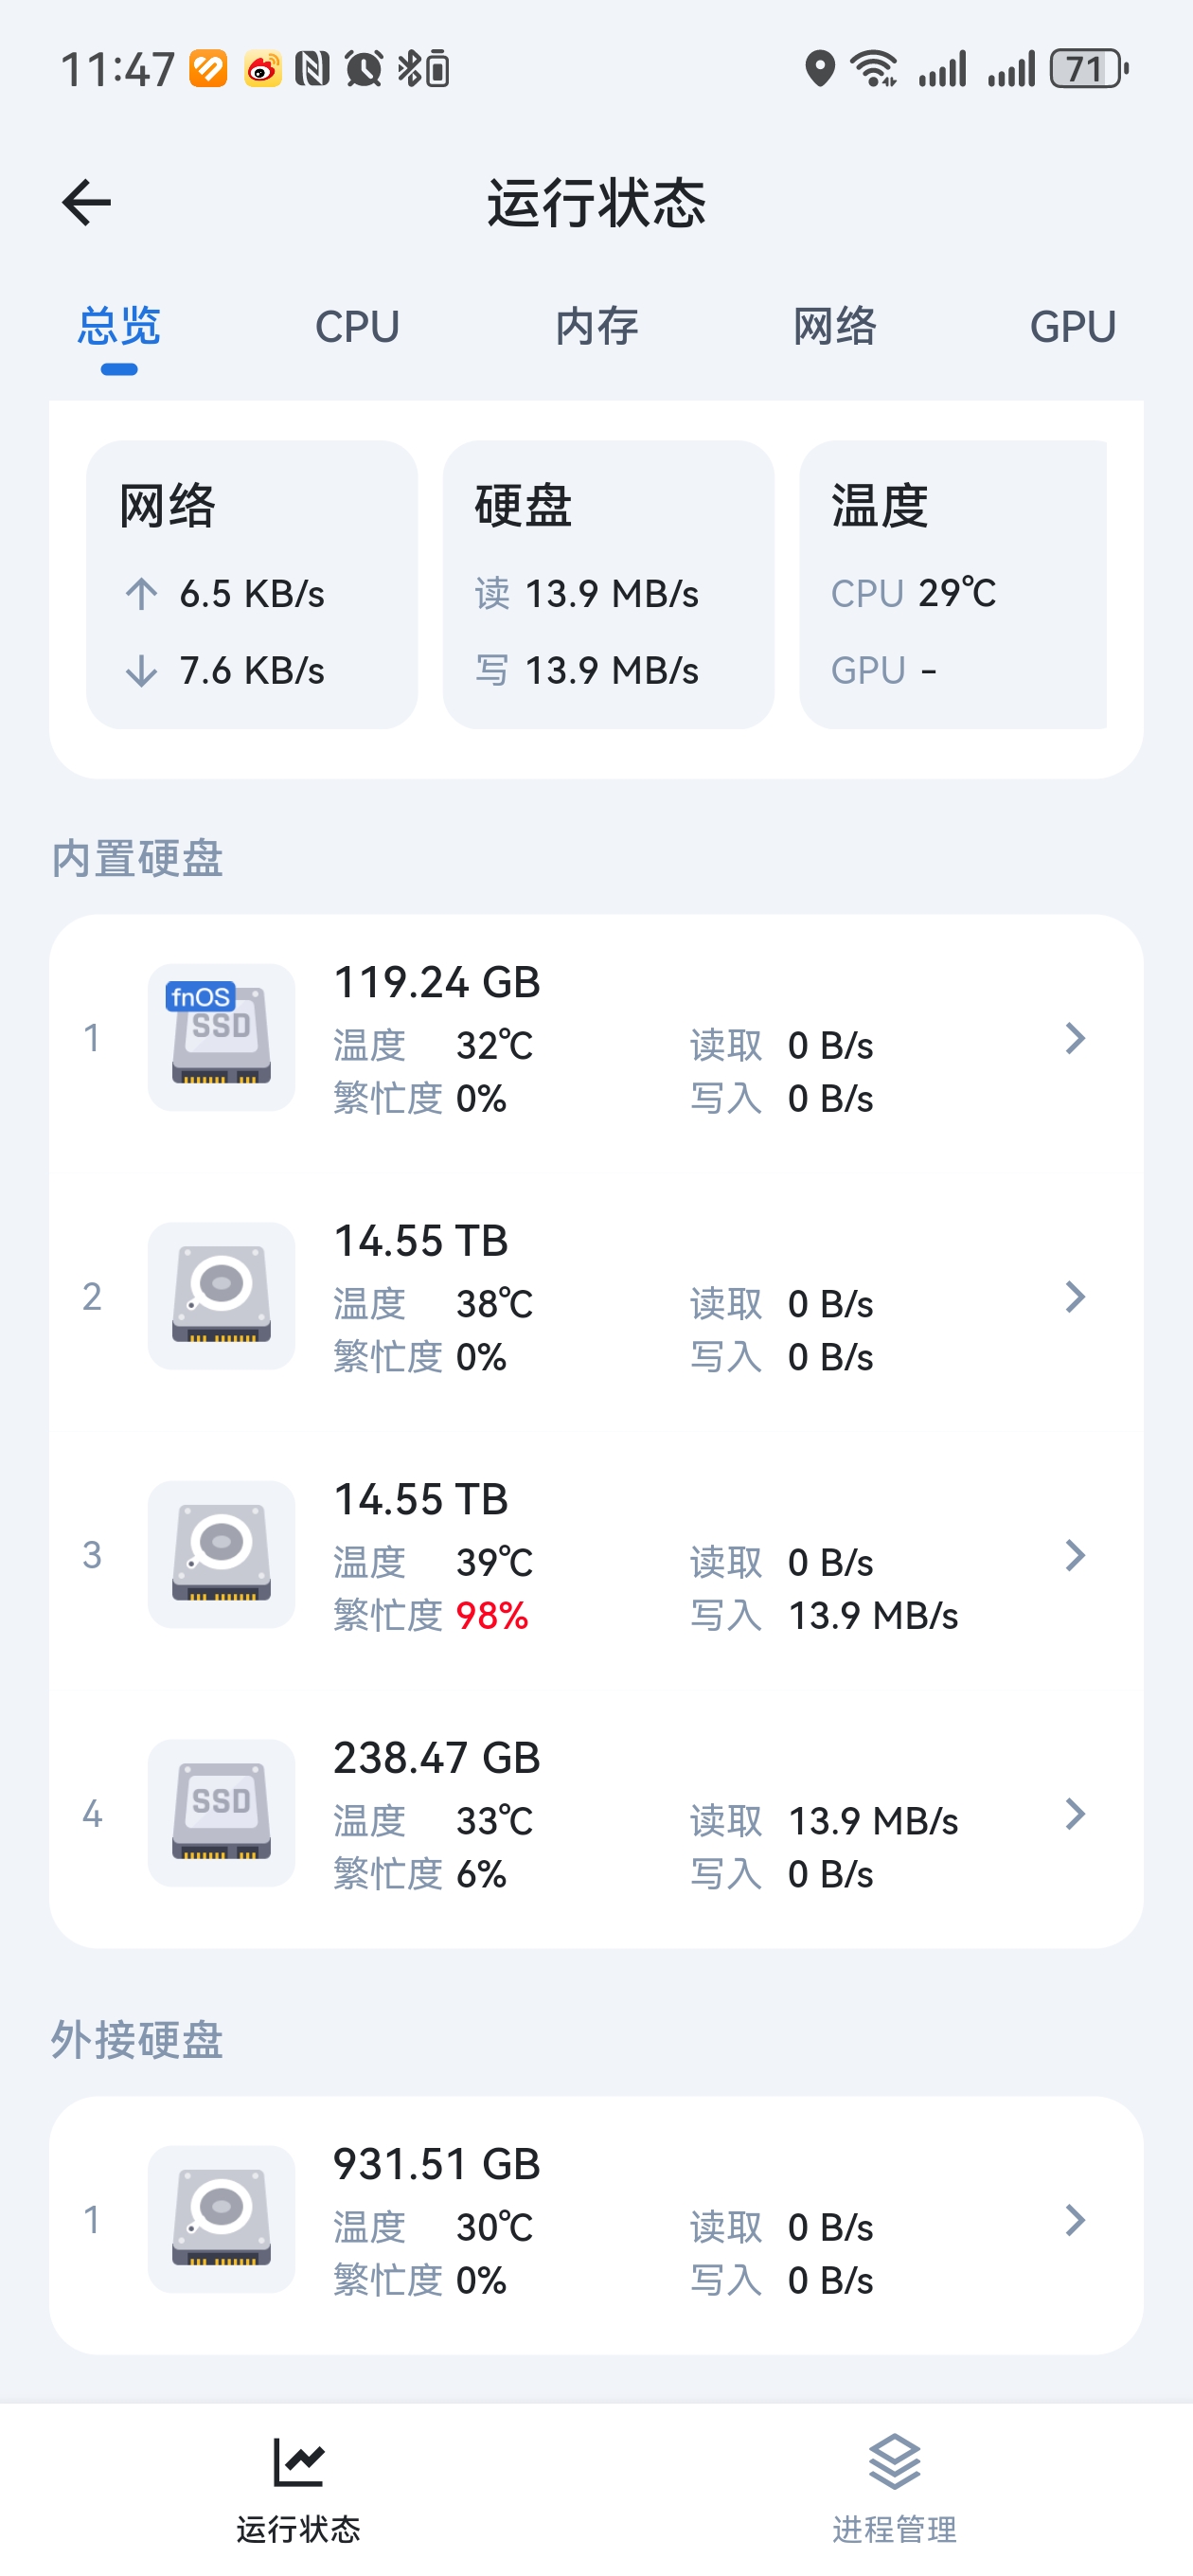Tap the back arrow icon
The width and height of the screenshot is (1193, 2576).
[x=86, y=203]
